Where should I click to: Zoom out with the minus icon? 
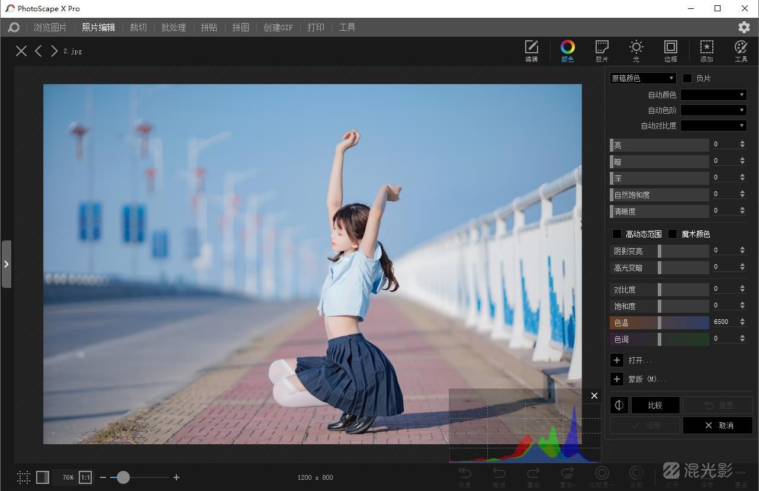(x=103, y=477)
